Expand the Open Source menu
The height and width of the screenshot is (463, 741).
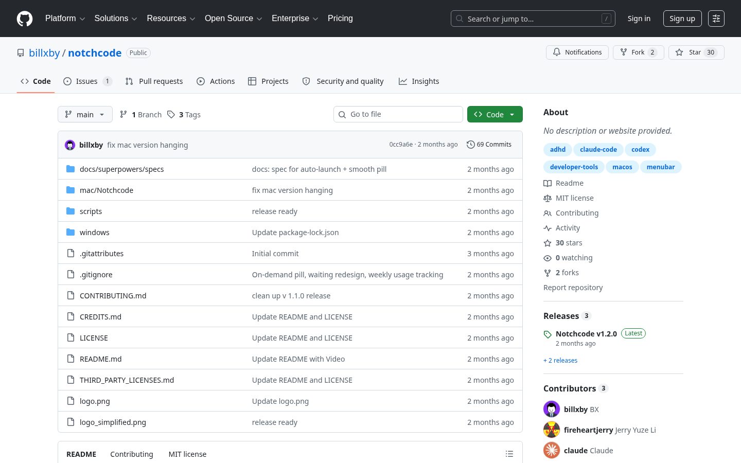pyautogui.click(x=234, y=19)
